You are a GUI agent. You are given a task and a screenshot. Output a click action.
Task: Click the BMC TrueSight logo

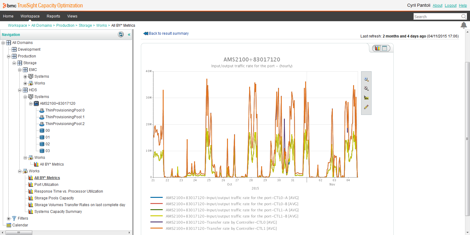[x=43, y=6]
